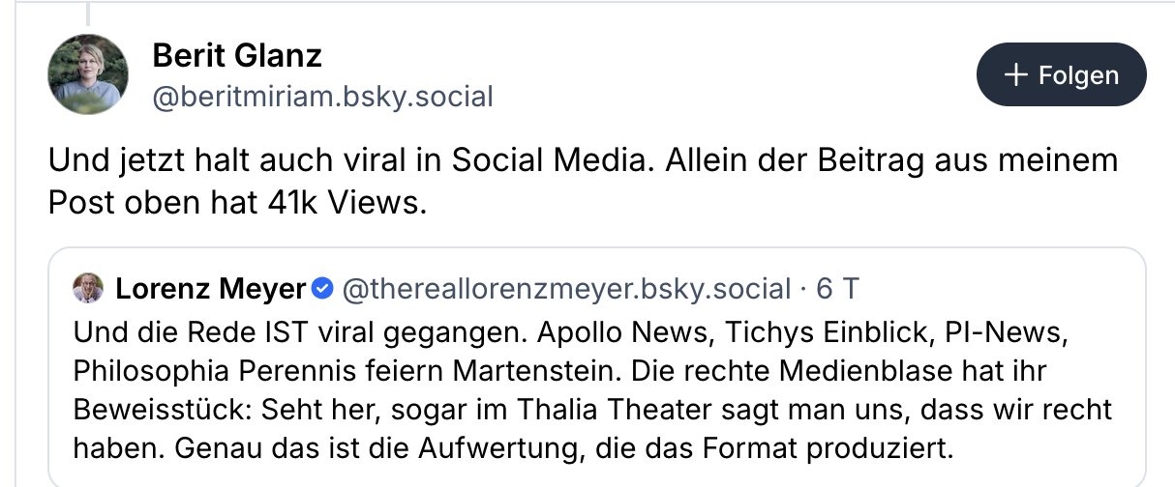
Task: Open the @thereallorenzmeyer.bsky.social handle
Action: point(566,288)
